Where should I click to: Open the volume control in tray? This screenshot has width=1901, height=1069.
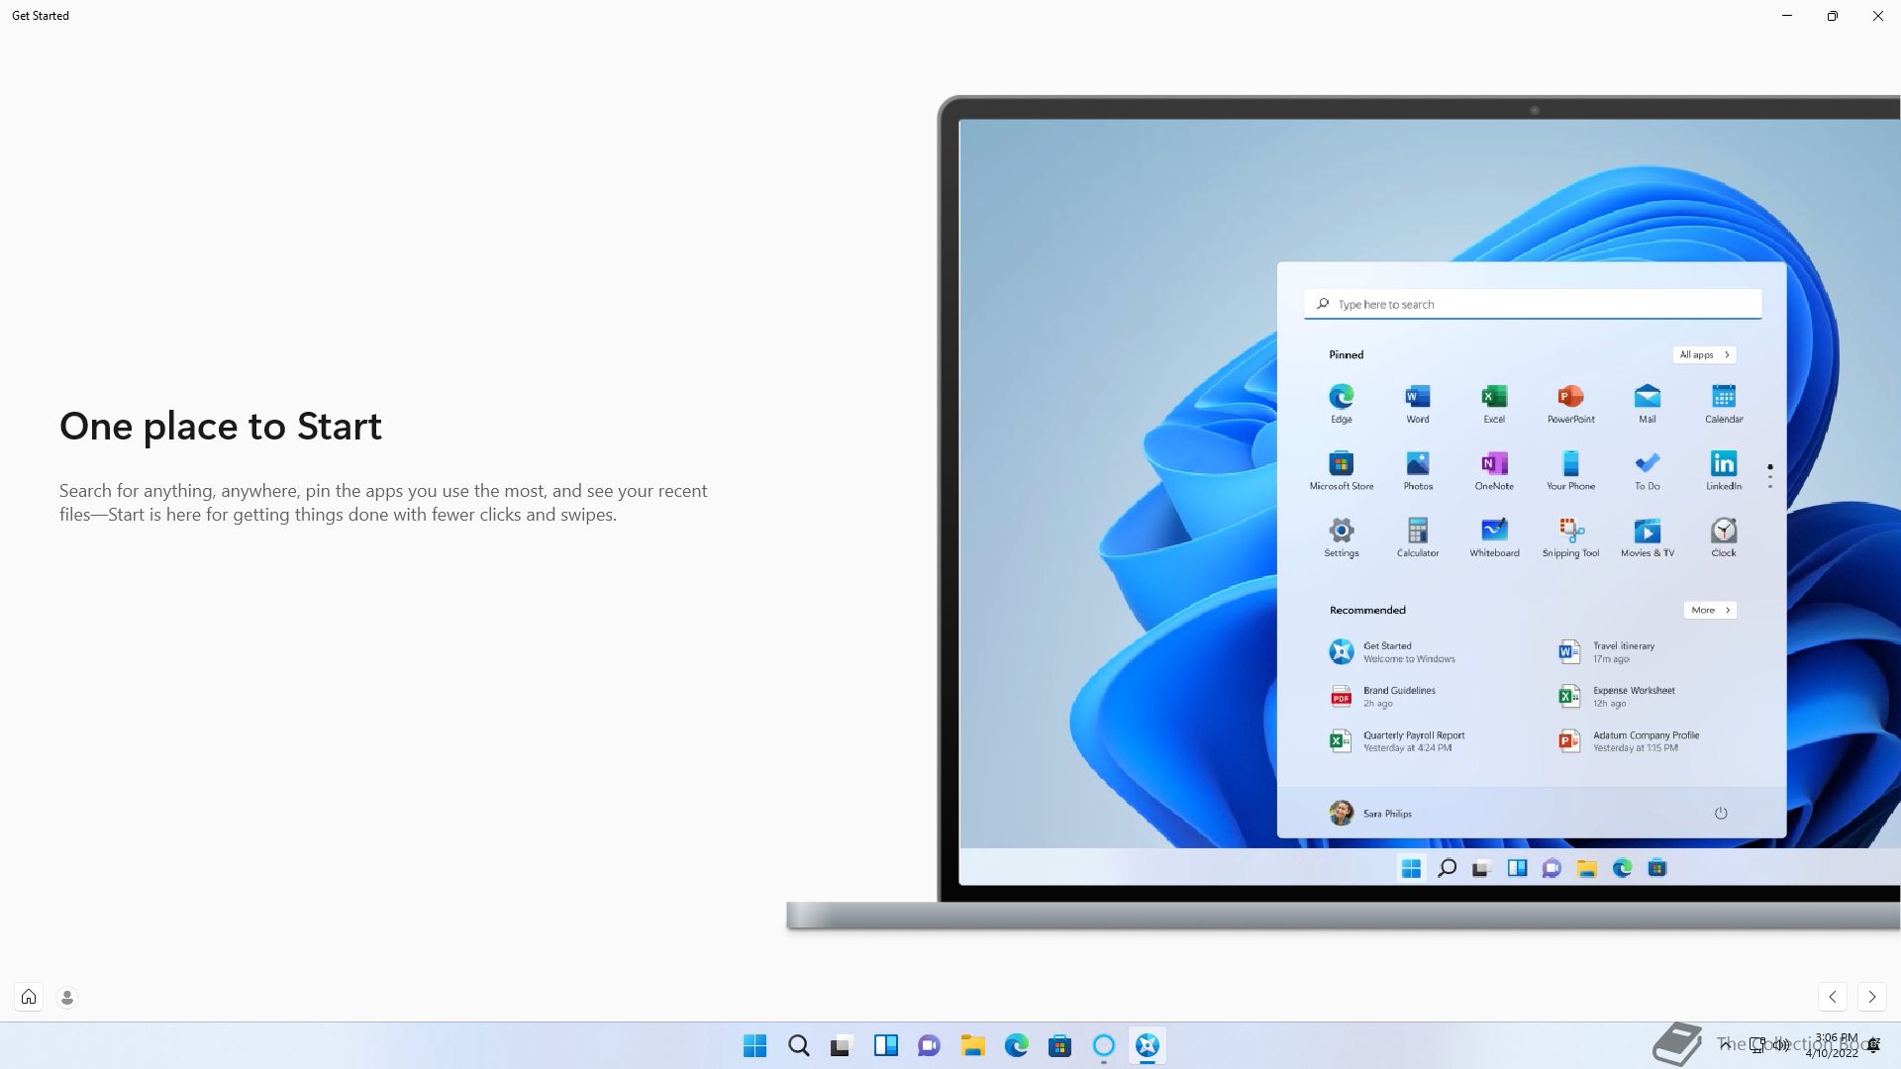click(1781, 1044)
